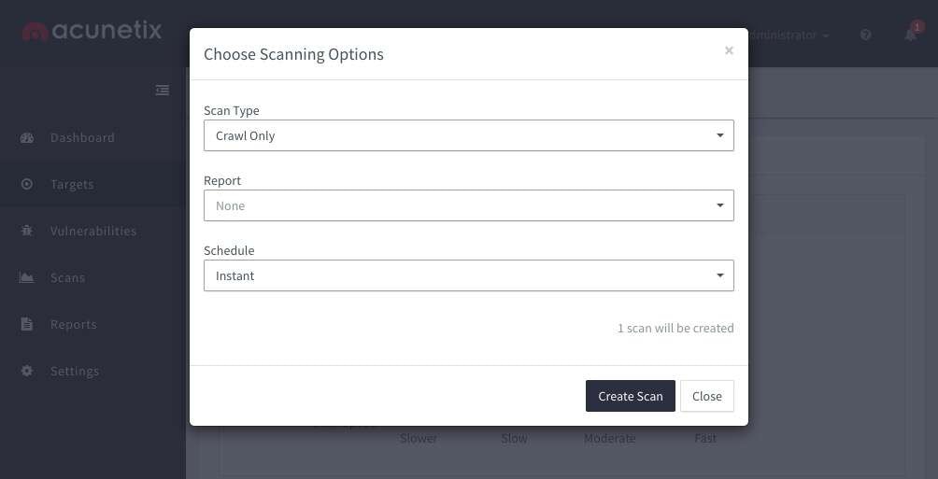Open the Schedule dropdown set to Instant

pos(468,275)
